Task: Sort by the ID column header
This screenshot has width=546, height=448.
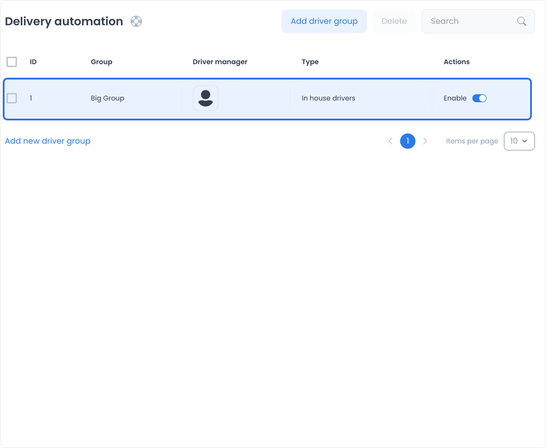Action: pos(33,62)
